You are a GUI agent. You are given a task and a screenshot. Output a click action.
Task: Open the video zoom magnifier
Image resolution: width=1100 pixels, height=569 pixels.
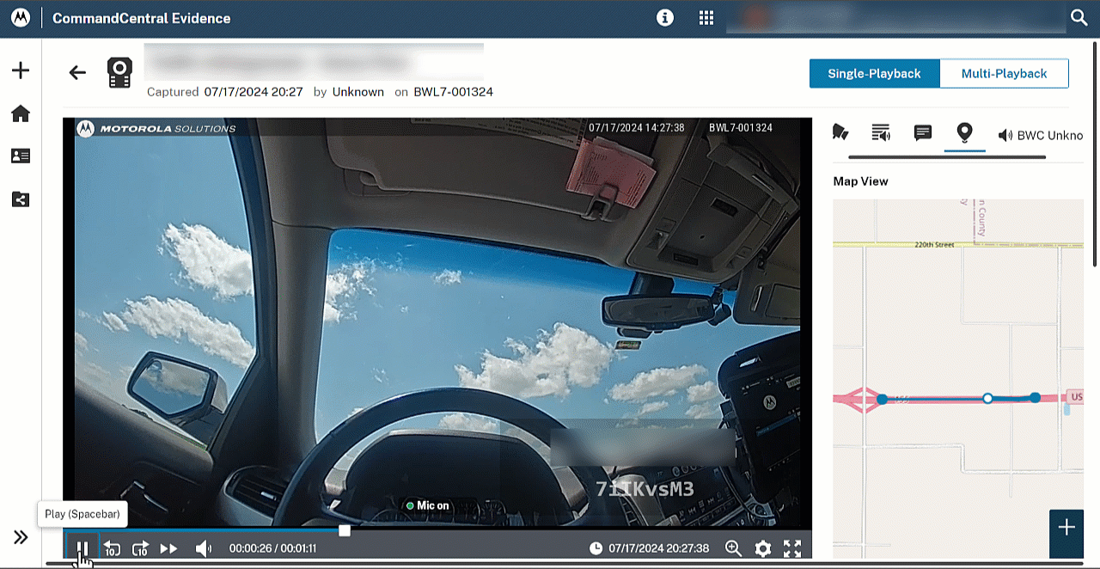pos(733,548)
